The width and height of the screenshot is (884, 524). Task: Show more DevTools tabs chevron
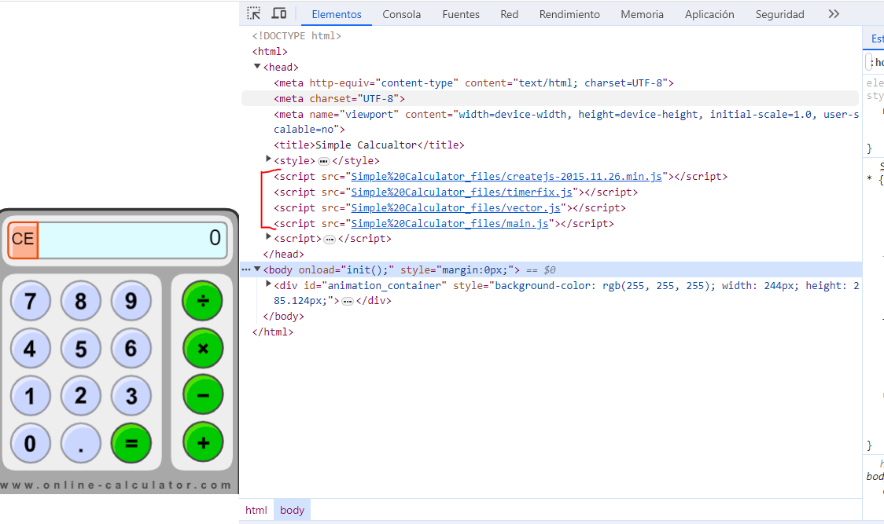[x=834, y=14]
